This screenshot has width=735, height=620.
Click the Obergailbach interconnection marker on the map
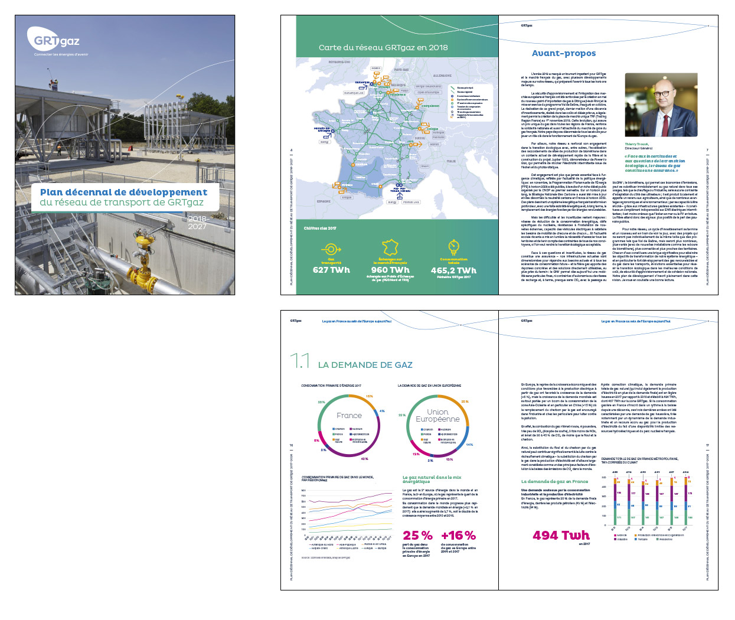417,107
